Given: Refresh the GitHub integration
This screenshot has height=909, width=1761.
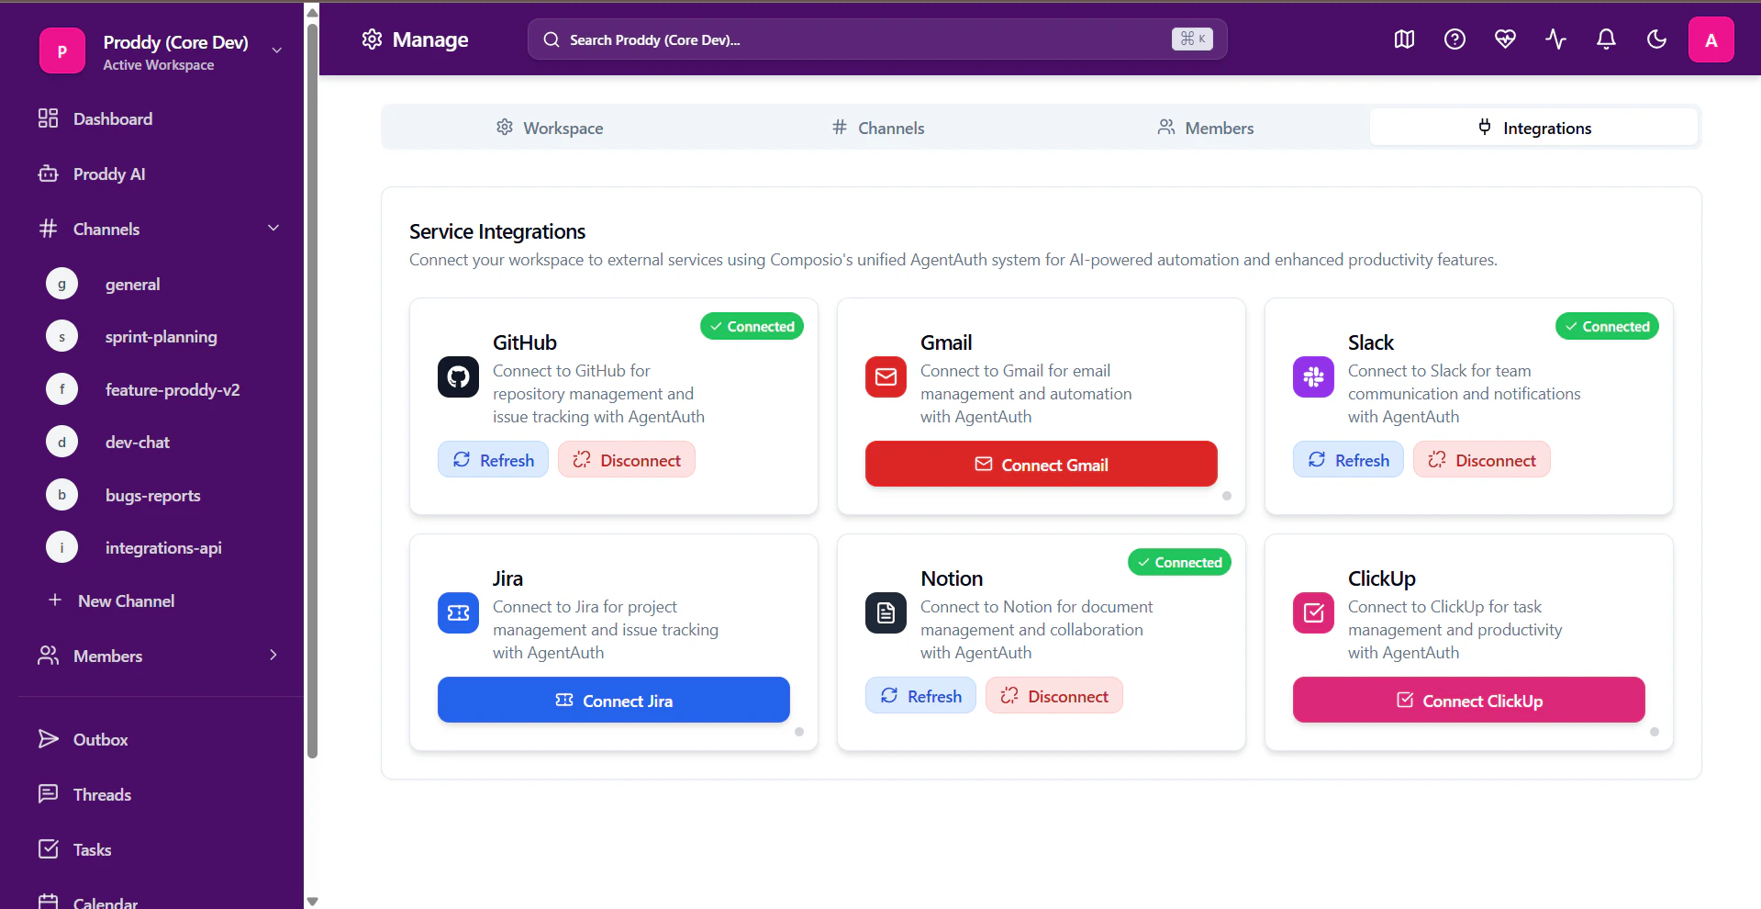Looking at the screenshot, I should click(x=493, y=459).
